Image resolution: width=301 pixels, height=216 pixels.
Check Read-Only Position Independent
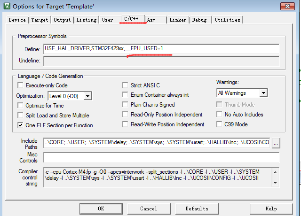[x=125, y=114]
